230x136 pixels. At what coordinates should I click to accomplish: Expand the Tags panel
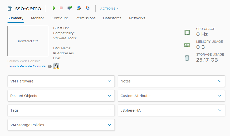(109, 110)
